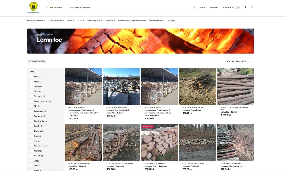Go to the Contact page
286x171 pixels.
[x=203, y=7]
